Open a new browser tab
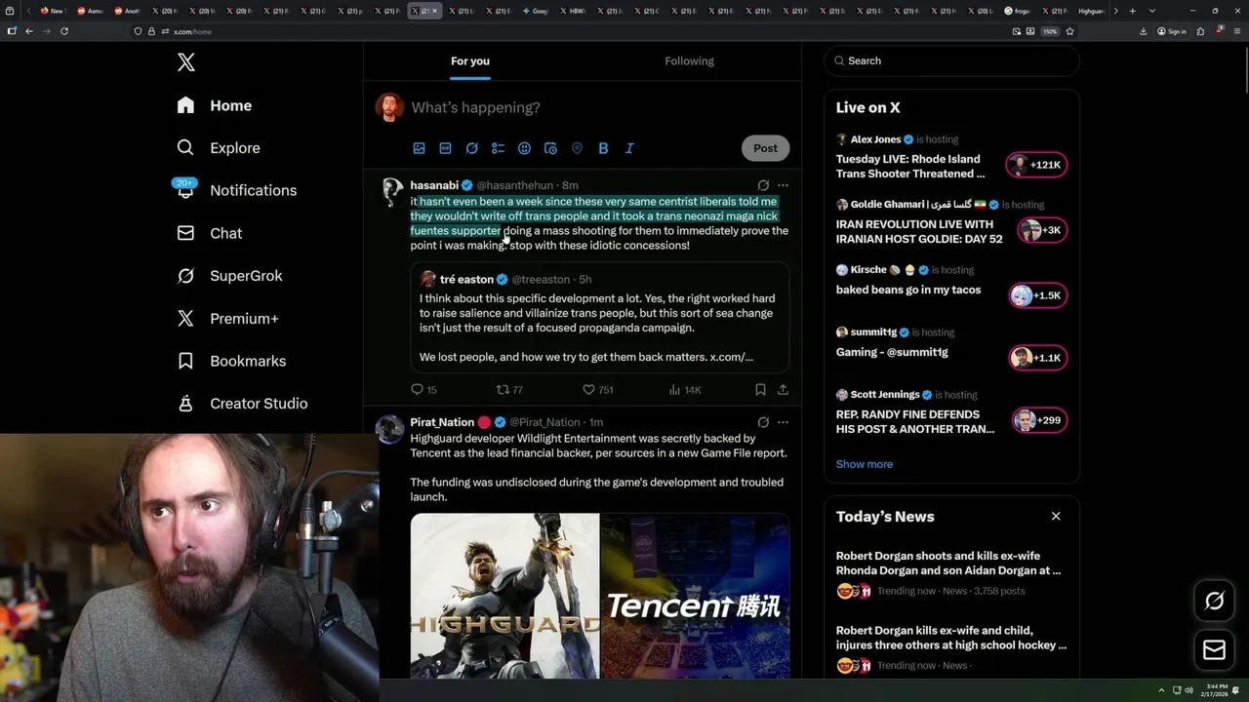Image resolution: width=1249 pixels, height=702 pixels. point(1132,11)
